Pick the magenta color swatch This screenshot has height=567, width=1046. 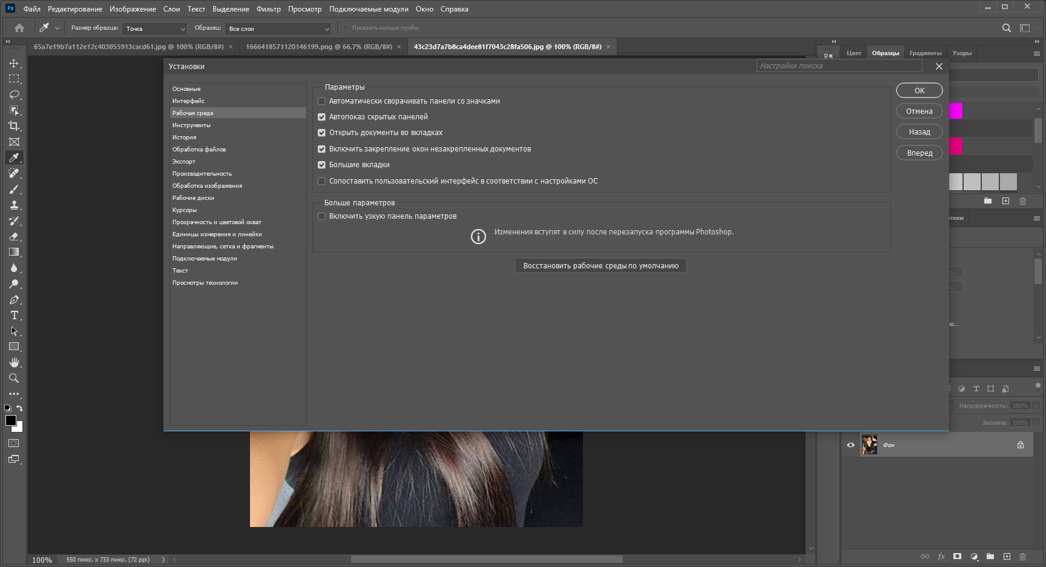click(956, 111)
